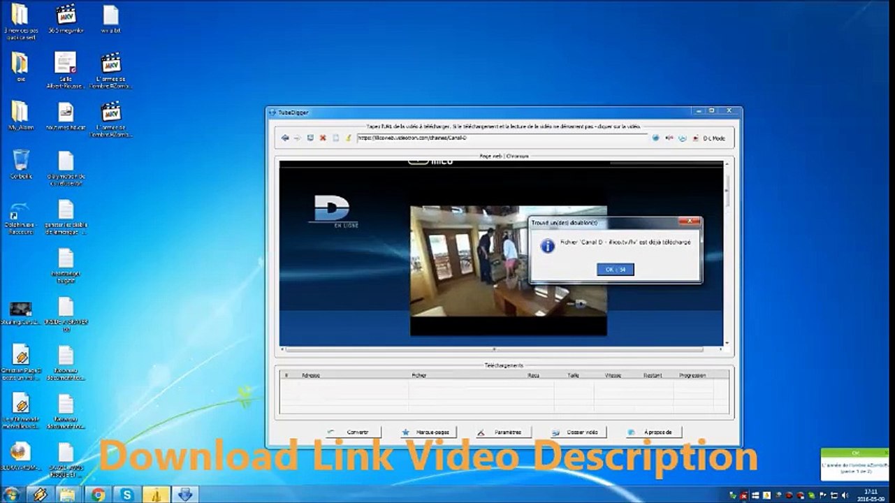Go back using the blue back arrow
Image resolution: width=895 pixels, height=503 pixels.
tap(285, 138)
